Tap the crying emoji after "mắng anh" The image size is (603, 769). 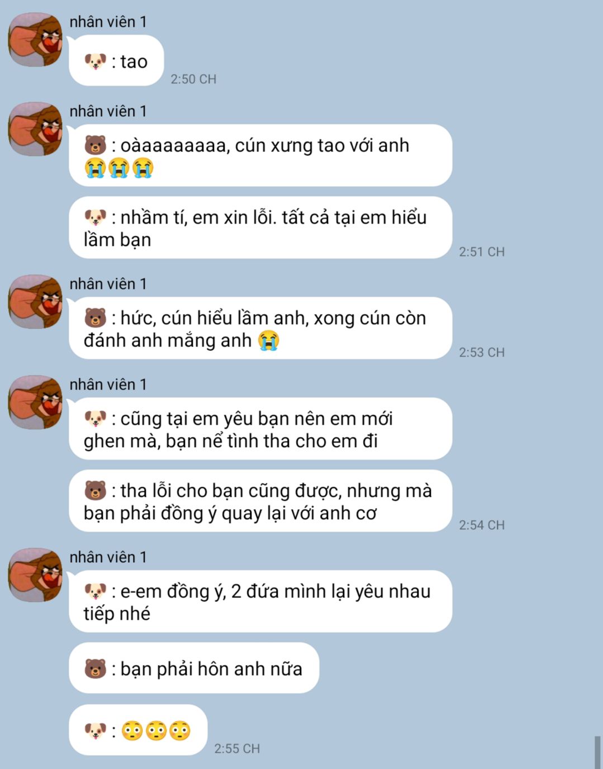point(269,340)
